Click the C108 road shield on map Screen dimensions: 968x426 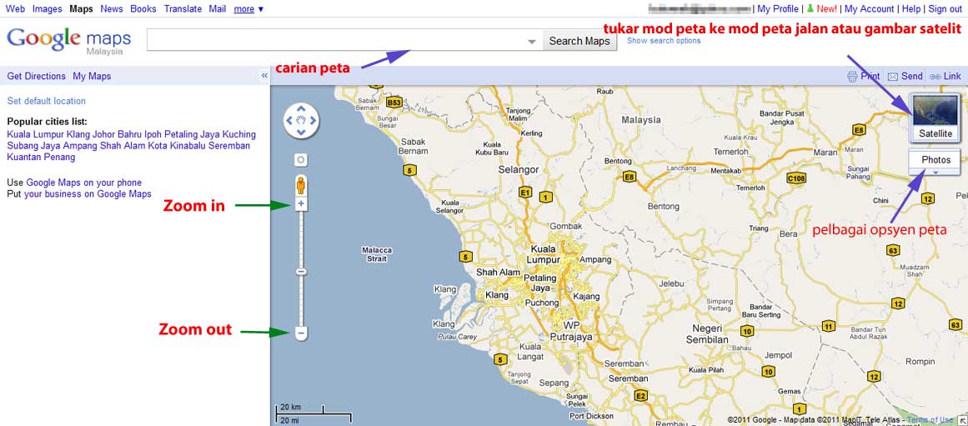796,178
